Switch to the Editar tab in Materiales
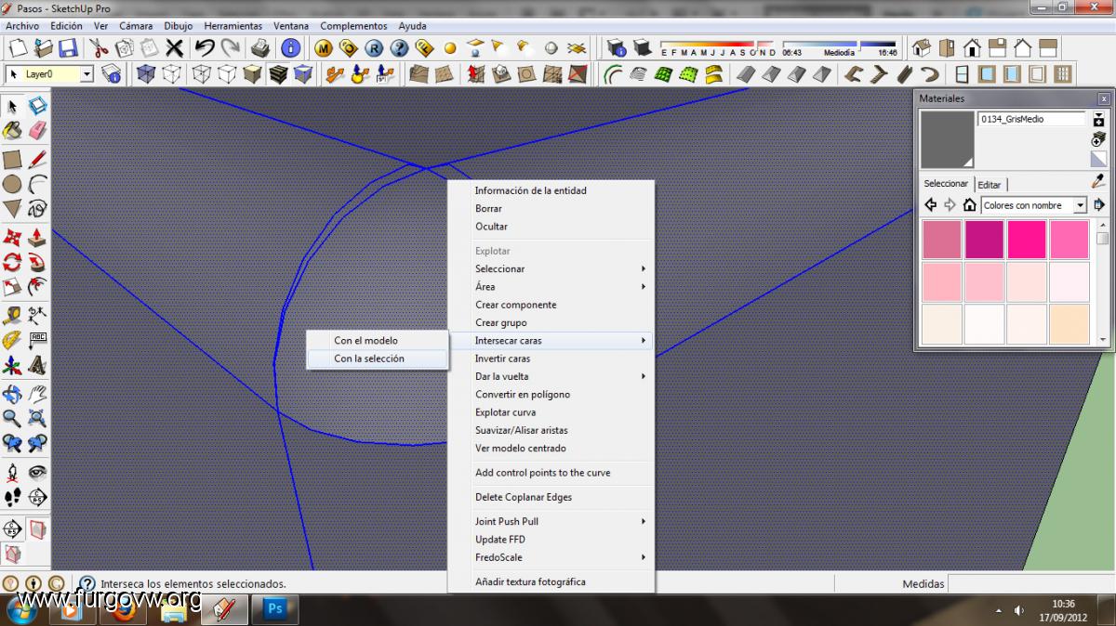Screen dimensions: 1116x626 point(990,185)
